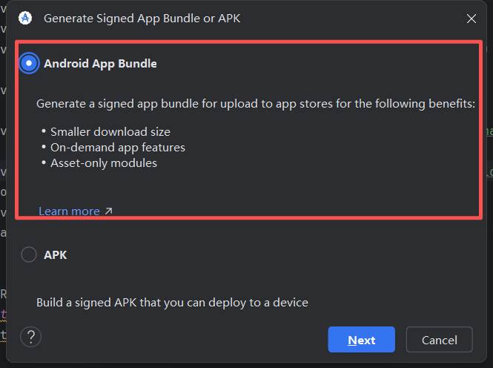This screenshot has width=493, height=368.
Task: Click the external-link arrow beside Learn more
Action: pos(108,211)
